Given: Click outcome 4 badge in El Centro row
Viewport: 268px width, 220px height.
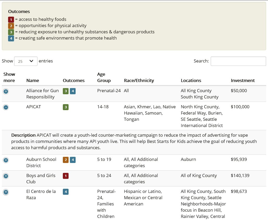Looking at the screenshot, I should [66, 192].
